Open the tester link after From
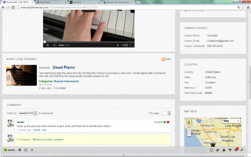Image resolution: width=251 pixels, height=157 pixels. (x=63, y=88)
